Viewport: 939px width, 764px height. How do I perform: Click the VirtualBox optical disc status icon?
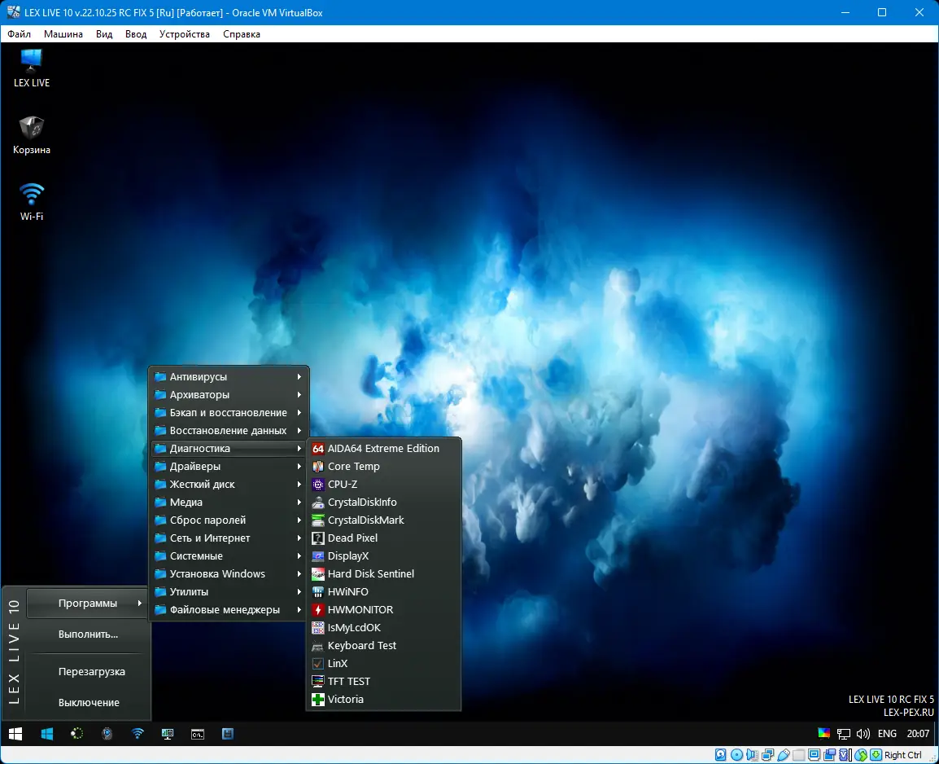[736, 755]
